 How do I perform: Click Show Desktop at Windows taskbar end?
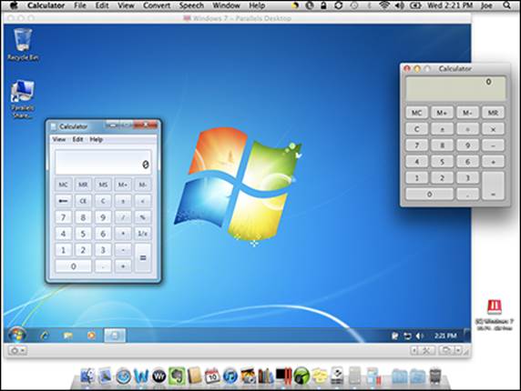tap(467, 336)
